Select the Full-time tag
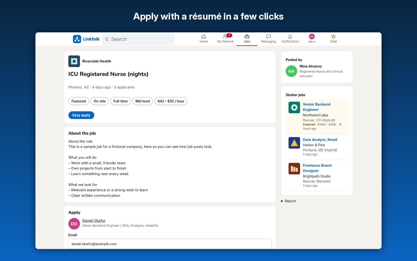The image size is (417, 261). pyautogui.click(x=120, y=101)
